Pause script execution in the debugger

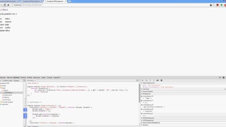143,80
